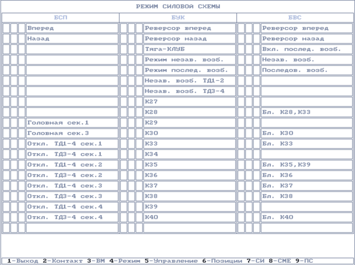This screenshot has width=355, height=265.
Task: Click the К30 cell in БУК column
Action: (190, 133)
